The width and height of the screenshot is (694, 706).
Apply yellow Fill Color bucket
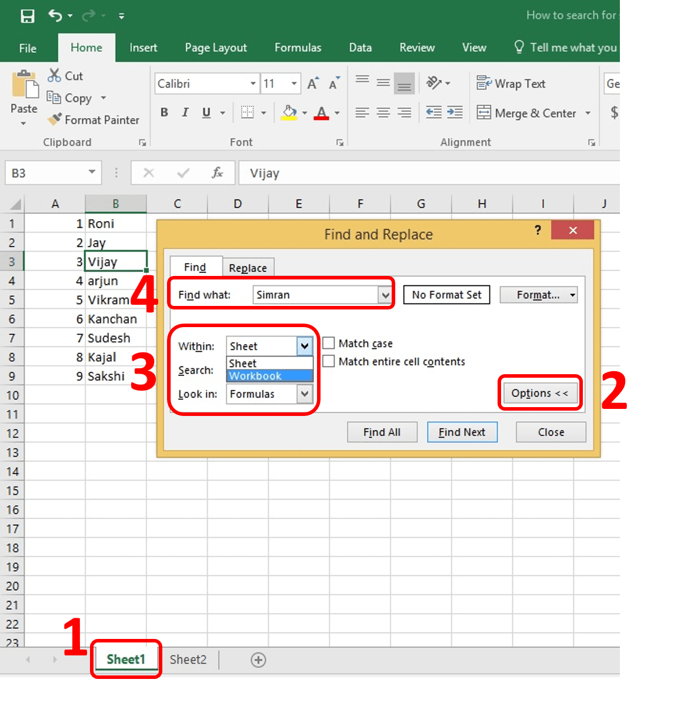tap(289, 112)
